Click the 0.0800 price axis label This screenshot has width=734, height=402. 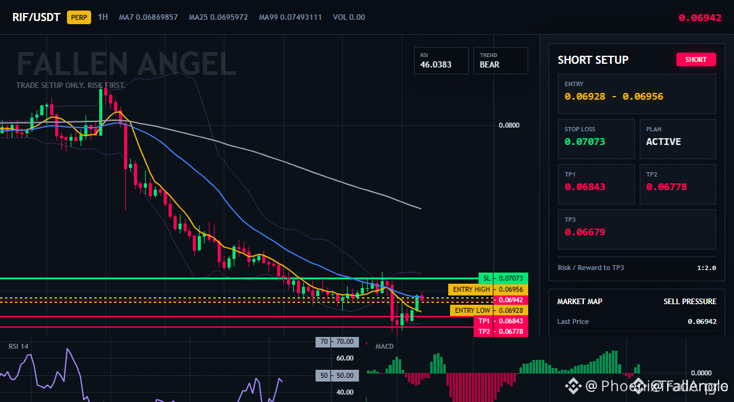509,125
